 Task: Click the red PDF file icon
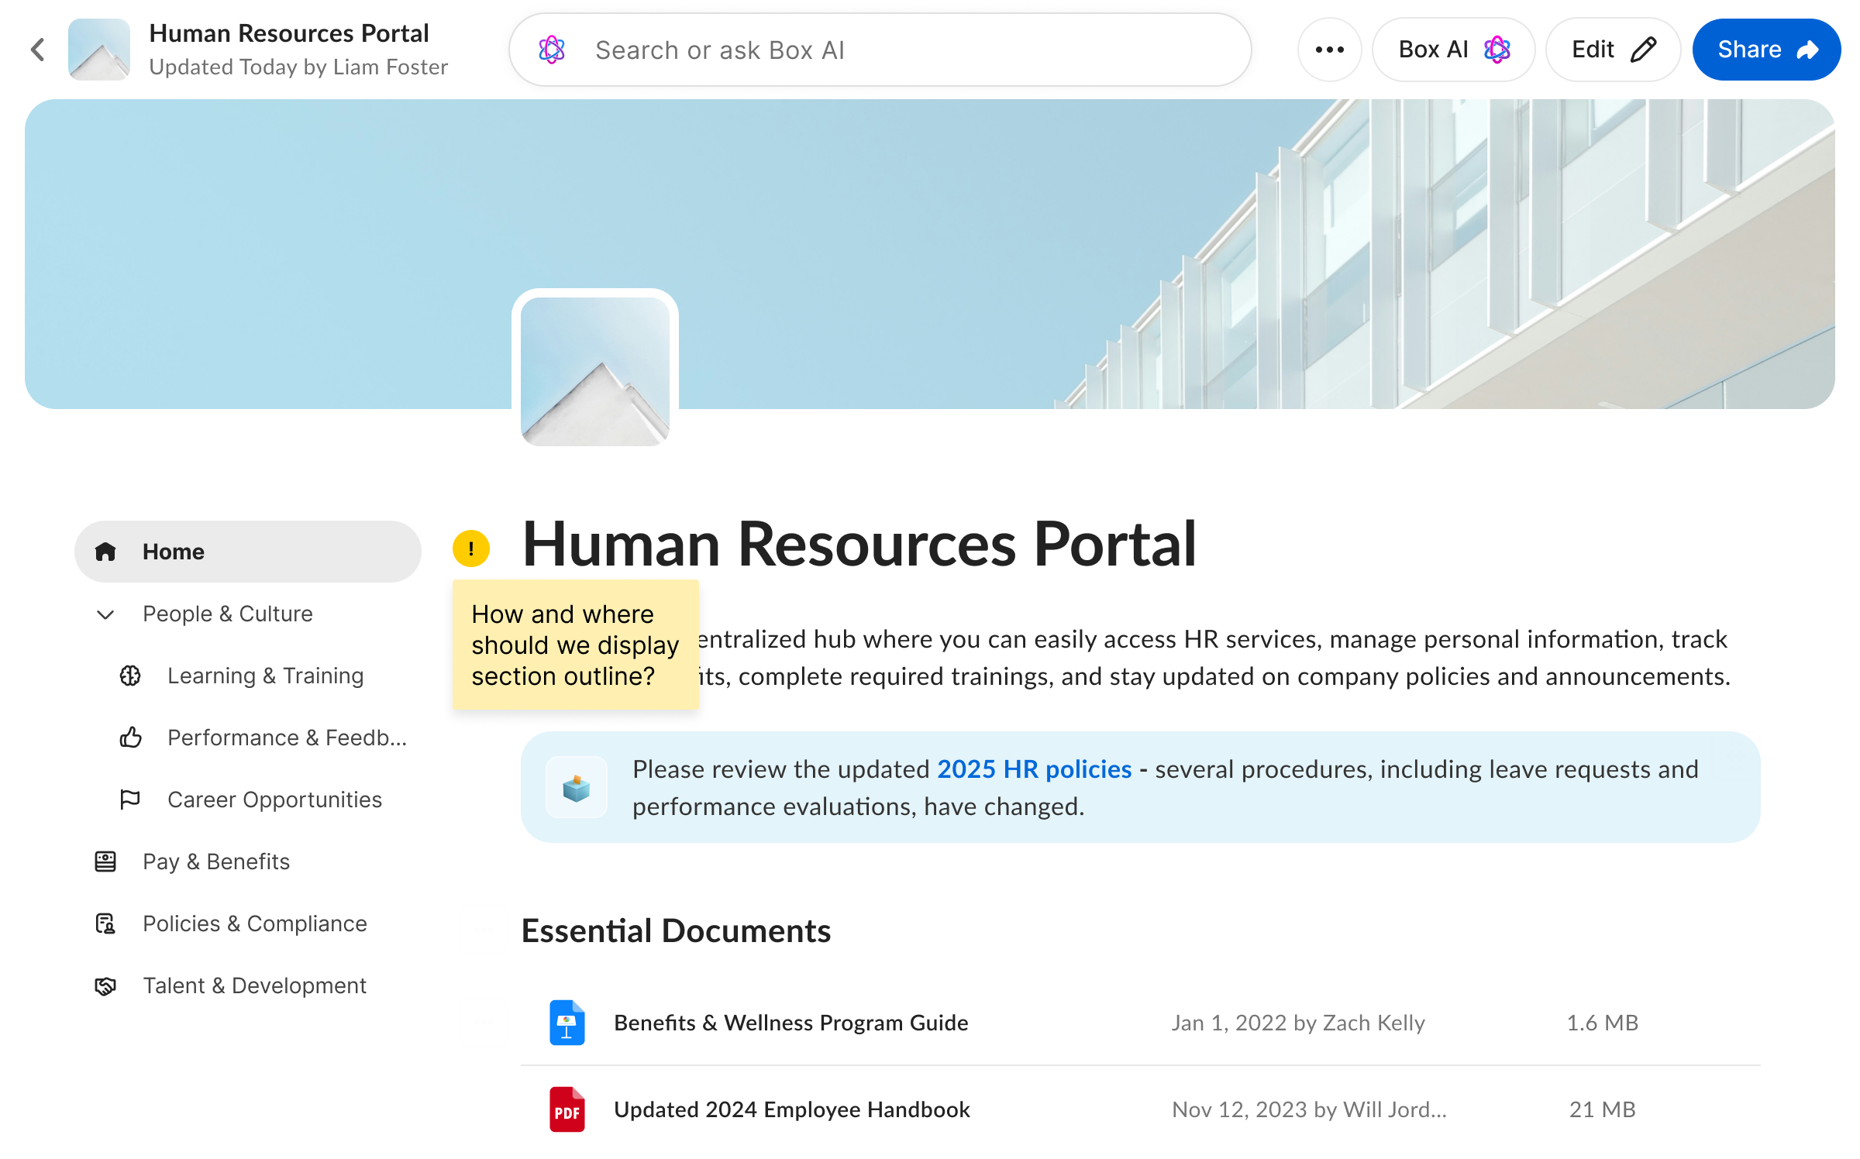567,1109
